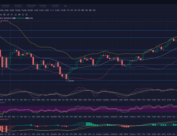Switch to the 5分钟 timeframe
The height and width of the screenshot is (136, 177).
12,10
